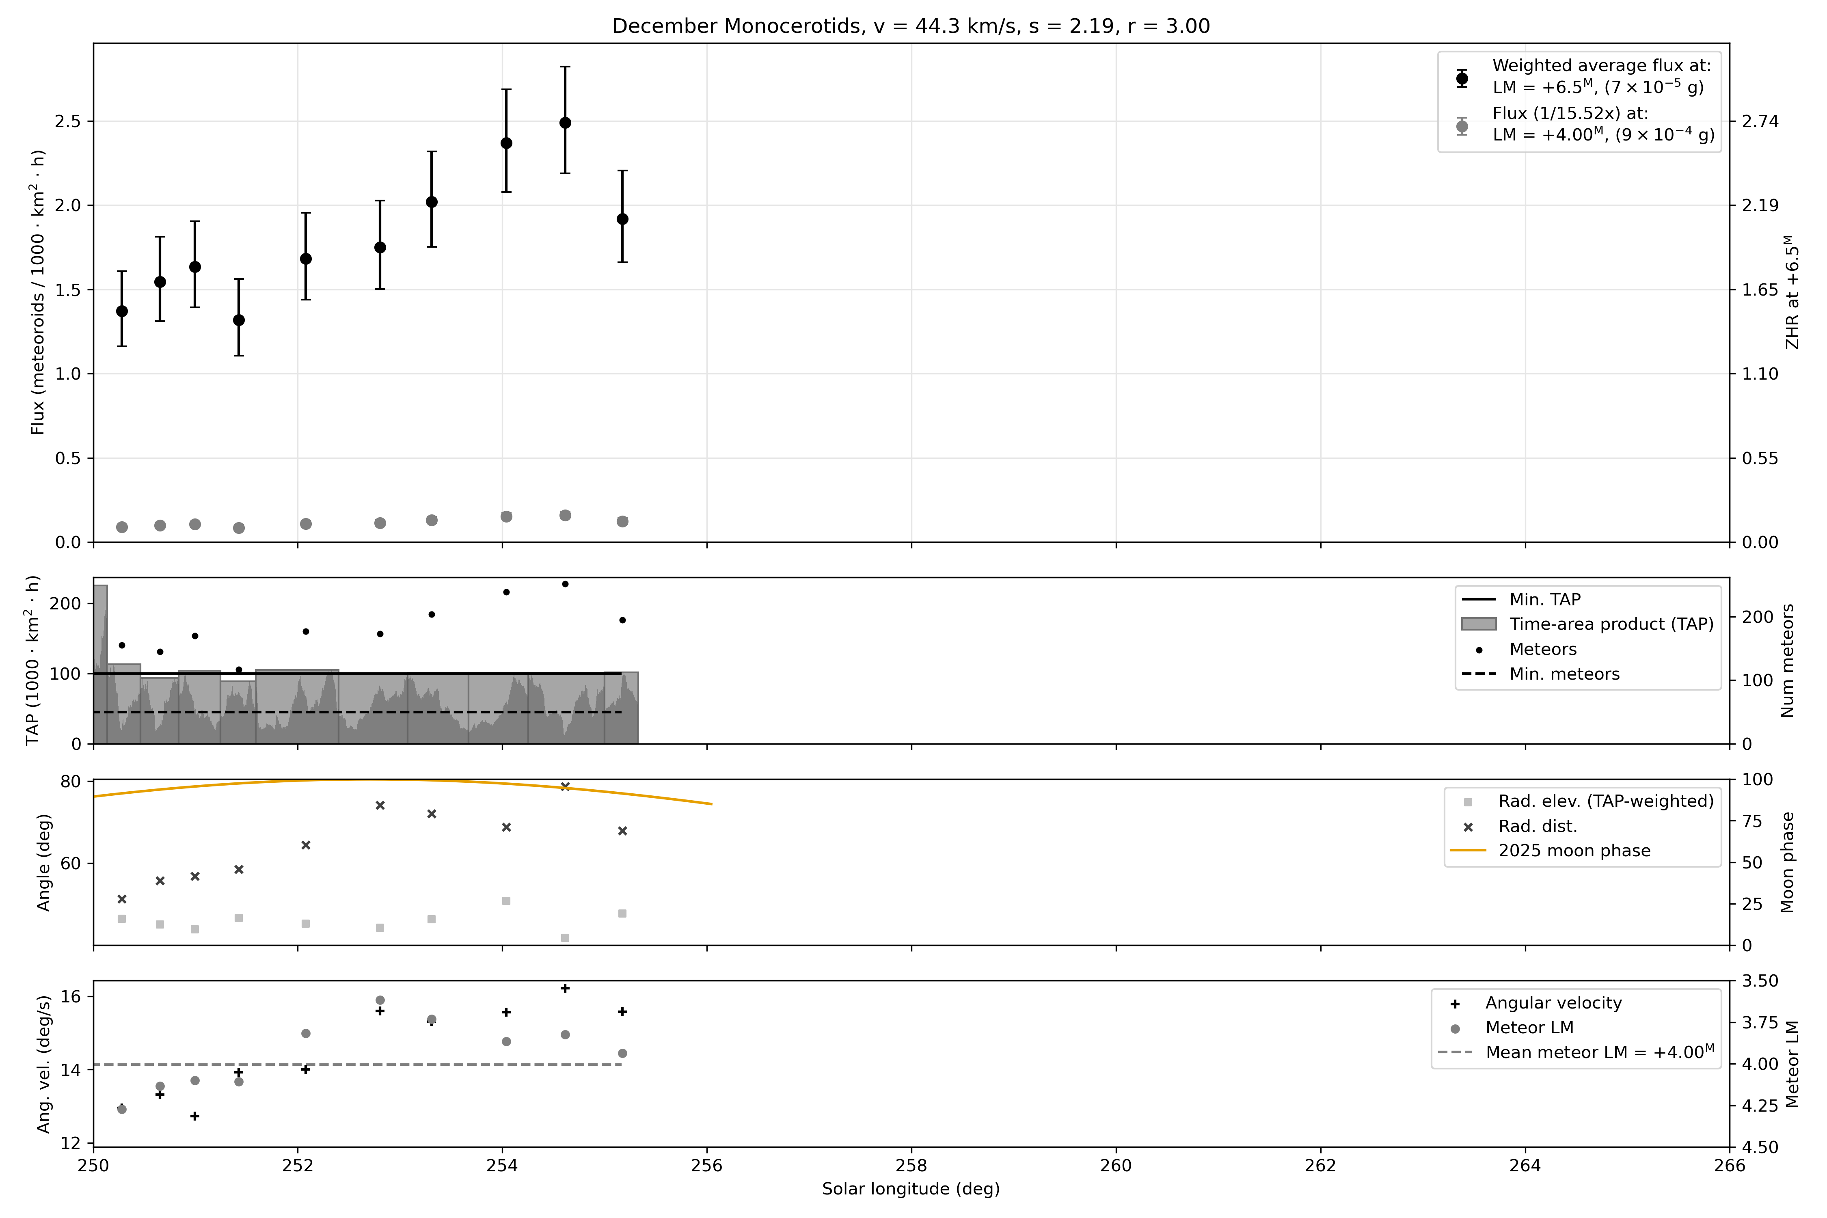Click the Min. TAP legend line
Screen dimensions: 1827x1218
pyautogui.click(x=1478, y=600)
